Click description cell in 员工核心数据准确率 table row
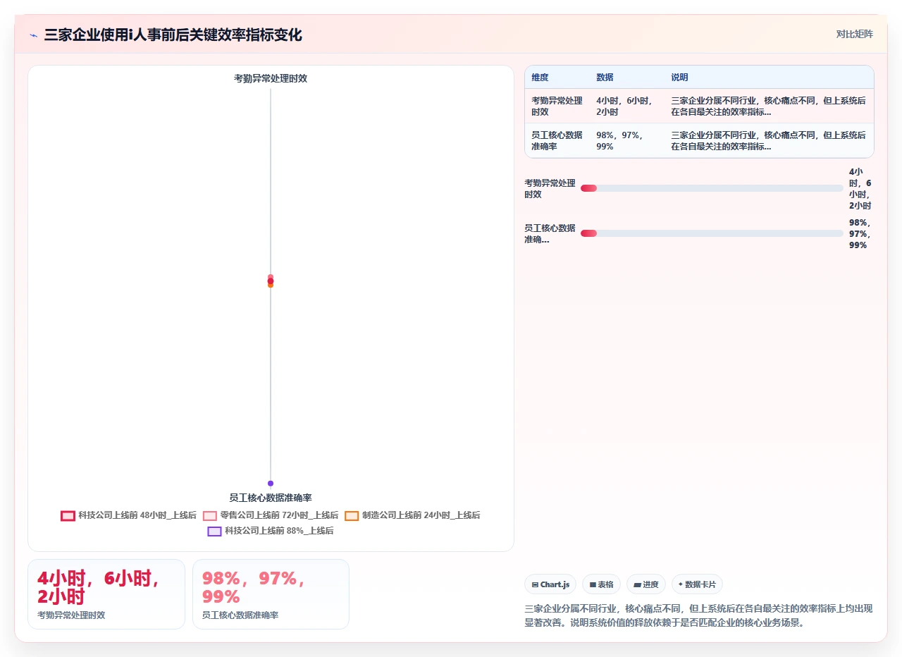902x657 pixels. click(769, 140)
